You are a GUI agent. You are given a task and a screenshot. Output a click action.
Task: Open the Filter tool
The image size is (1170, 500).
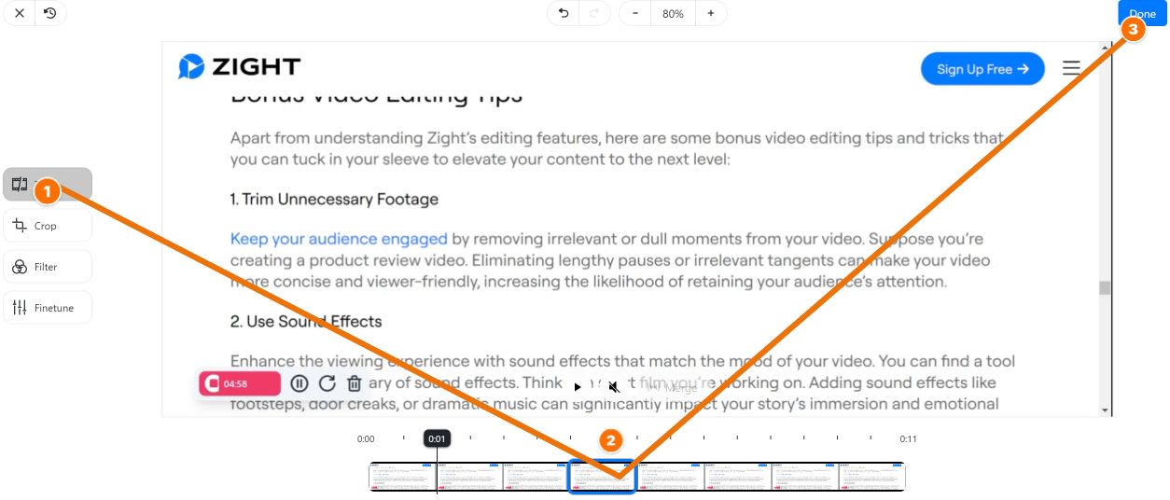tap(48, 267)
